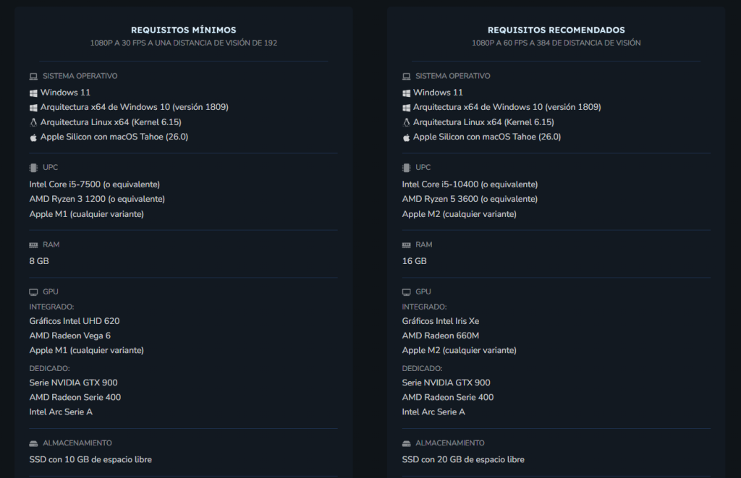
Task: Click the storage drive icon in minimum requirements
Action: 33,443
